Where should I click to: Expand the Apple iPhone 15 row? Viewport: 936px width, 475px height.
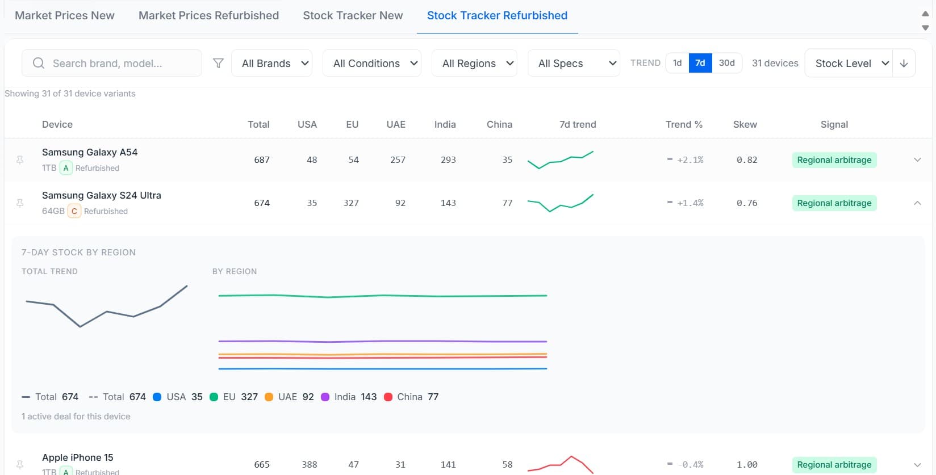coord(917,465)
